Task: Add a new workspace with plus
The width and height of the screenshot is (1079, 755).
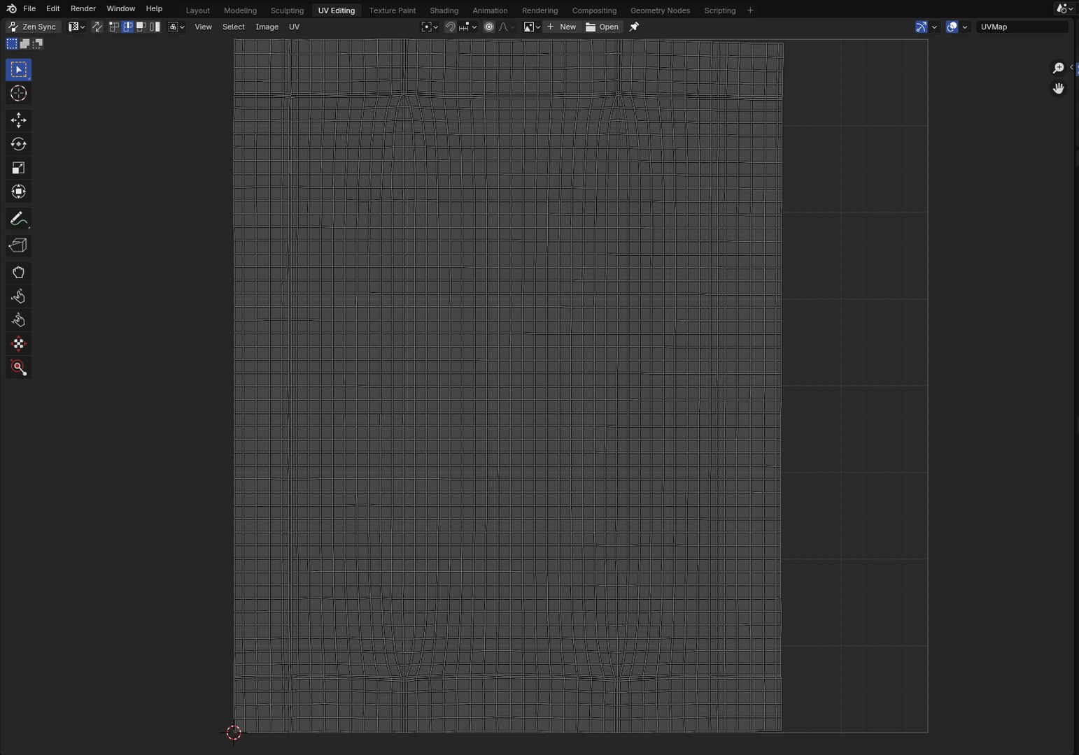Action: point(750,10)
